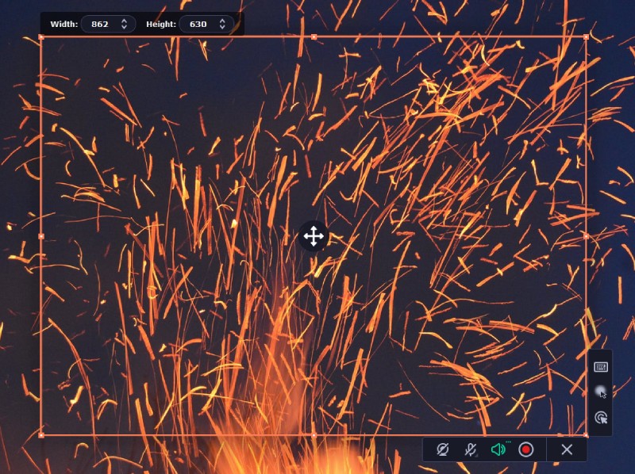Enable the webcam overlay icon
The image size is (635, 474).
(x=442, y=449)
